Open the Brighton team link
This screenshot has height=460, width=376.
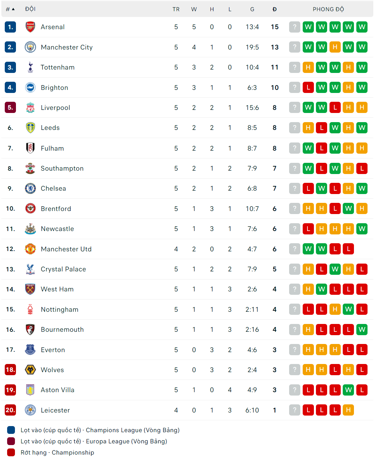(54, 88)
